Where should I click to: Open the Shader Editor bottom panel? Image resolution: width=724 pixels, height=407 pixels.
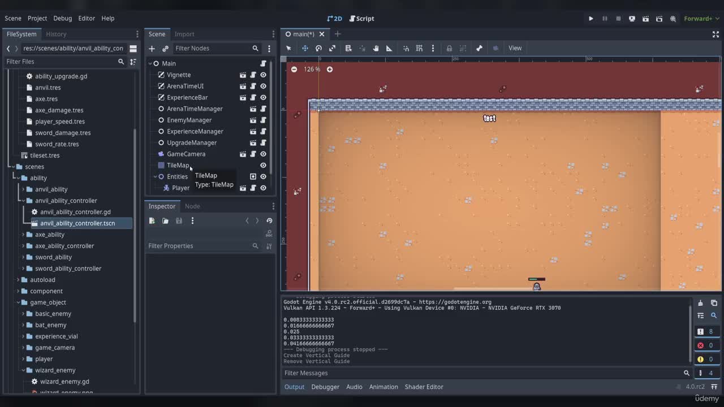[x=424, y=387]
